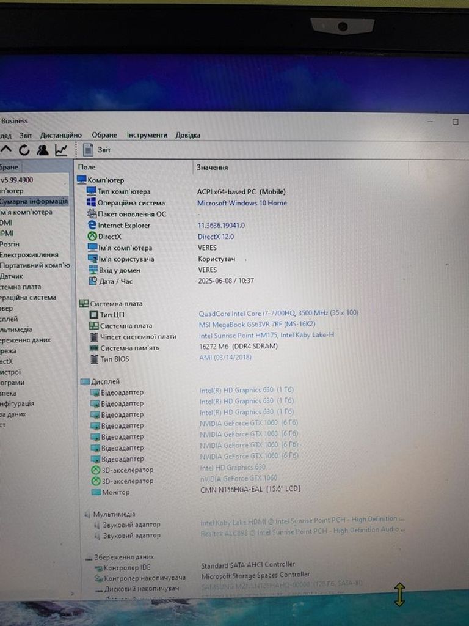Click the Ім'я користувача icon
The image size is (469, 626).
(x=93, y=259)
